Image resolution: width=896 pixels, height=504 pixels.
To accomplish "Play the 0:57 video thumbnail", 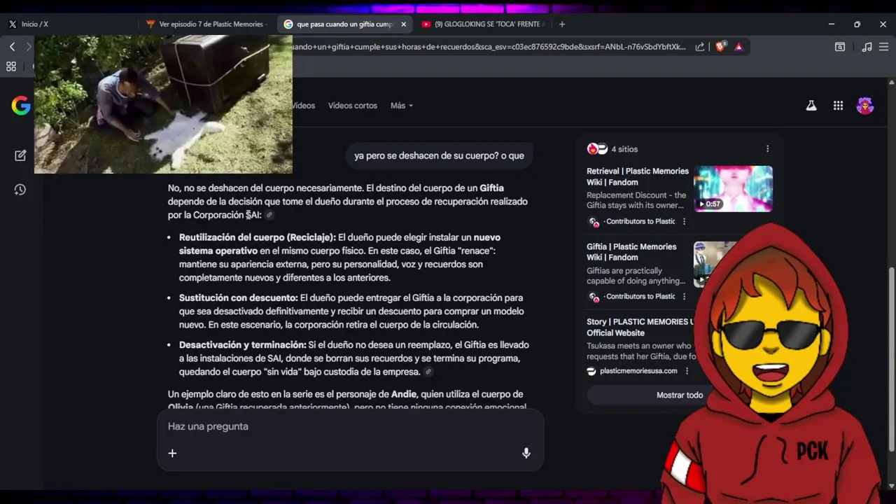I will pos(733,188).
